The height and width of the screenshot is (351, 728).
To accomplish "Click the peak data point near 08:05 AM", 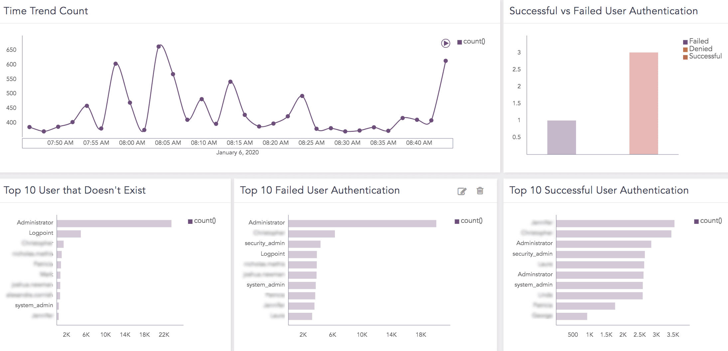I will point(159,46).
